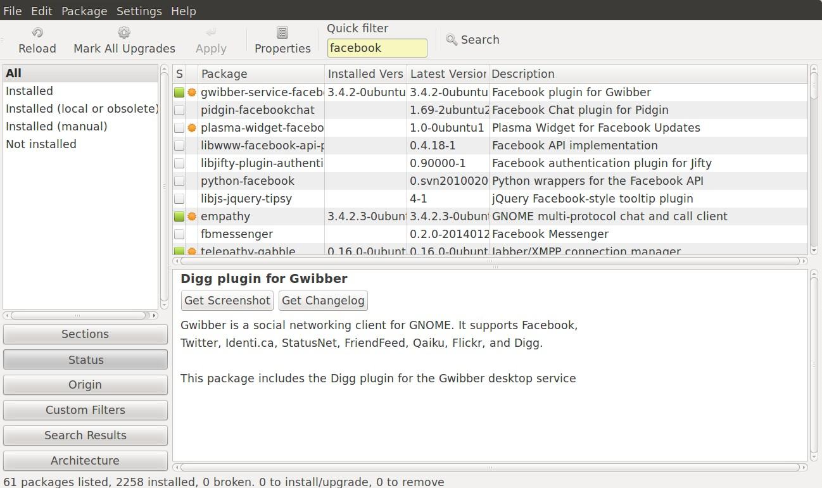The image size is (822, 488).
Task: Select the pidgin-facebookchat package name
Action: click(x=258, y=110)
